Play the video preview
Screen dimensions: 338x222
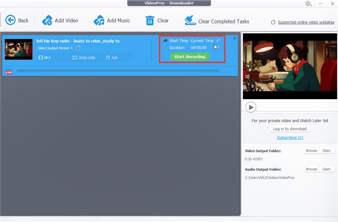point(251,107)
